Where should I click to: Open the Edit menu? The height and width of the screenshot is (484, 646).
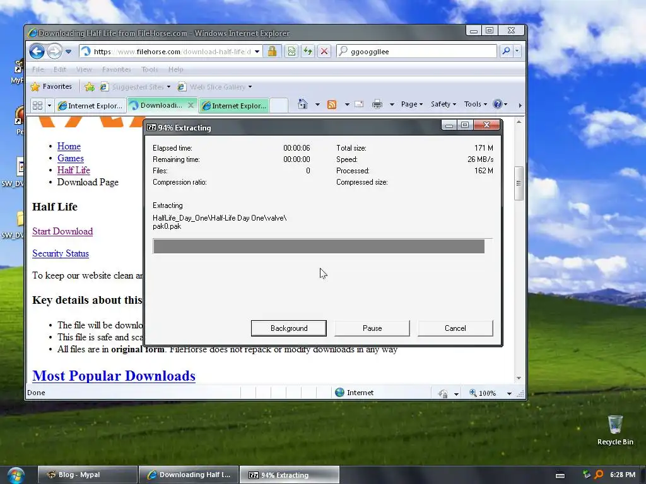[x=60, y=69]
